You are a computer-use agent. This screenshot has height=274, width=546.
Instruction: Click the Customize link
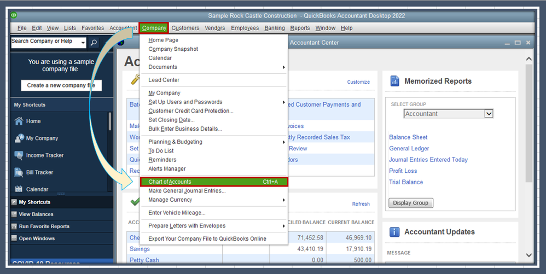358,82
